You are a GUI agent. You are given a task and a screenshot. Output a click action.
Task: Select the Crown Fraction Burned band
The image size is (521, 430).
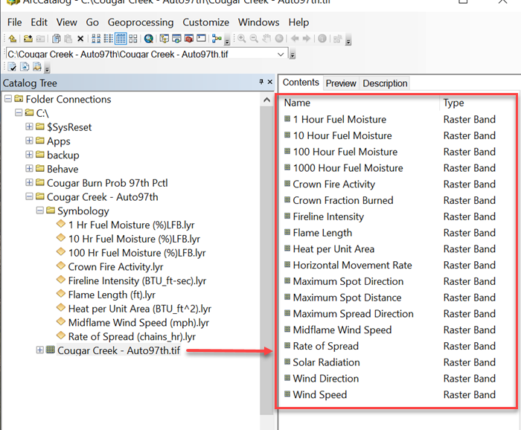click(343, 200)
